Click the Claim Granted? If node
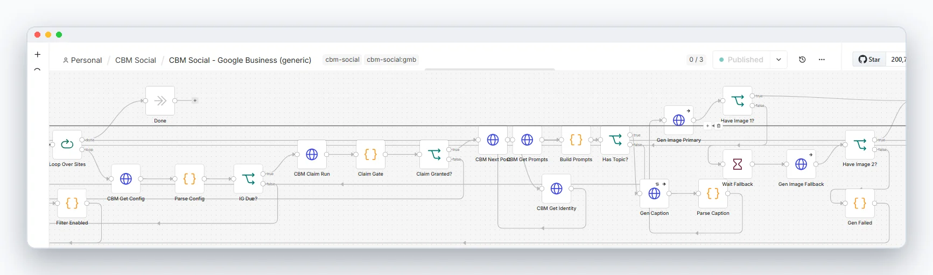 [x=434, y=154]
